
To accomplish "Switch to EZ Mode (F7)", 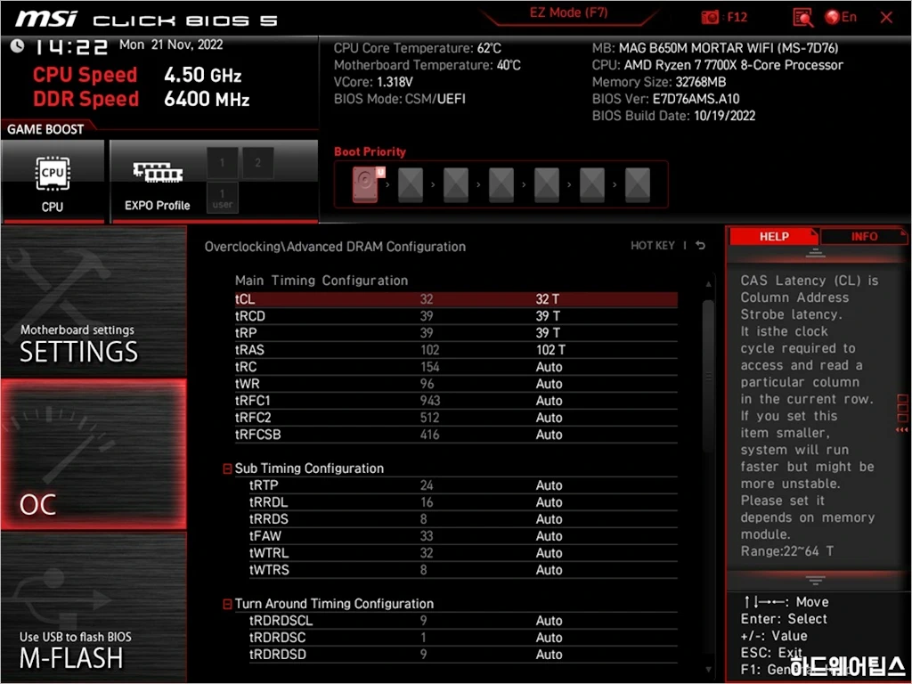I will (568, 12).
